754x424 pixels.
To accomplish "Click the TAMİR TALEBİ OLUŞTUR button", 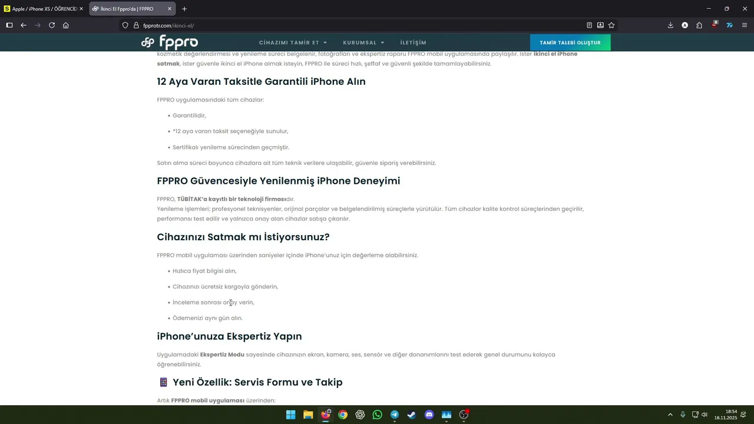I will click(x=570, y=42).
